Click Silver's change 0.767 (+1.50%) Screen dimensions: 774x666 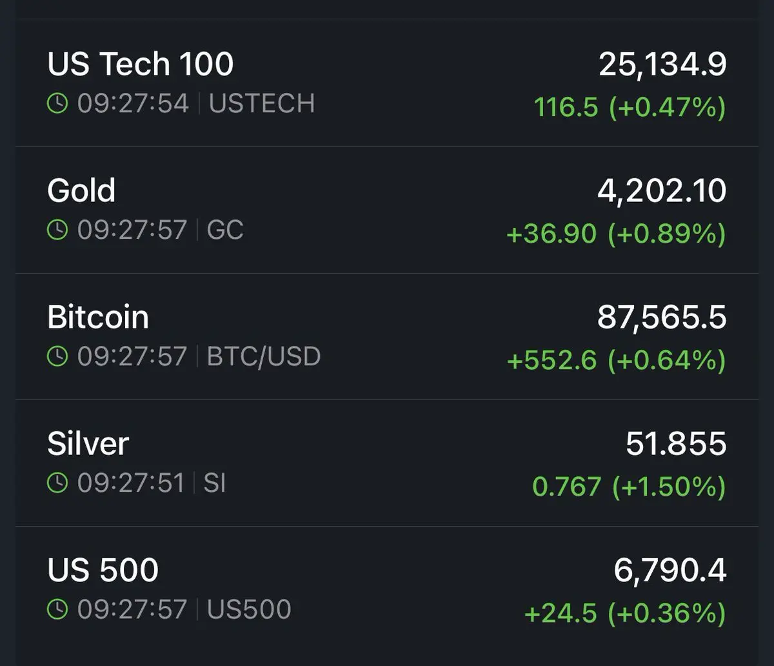coord(630,487)
